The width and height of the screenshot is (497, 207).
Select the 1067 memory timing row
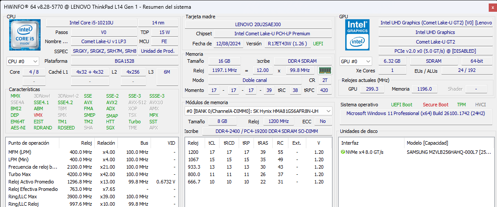pos(258,159)
